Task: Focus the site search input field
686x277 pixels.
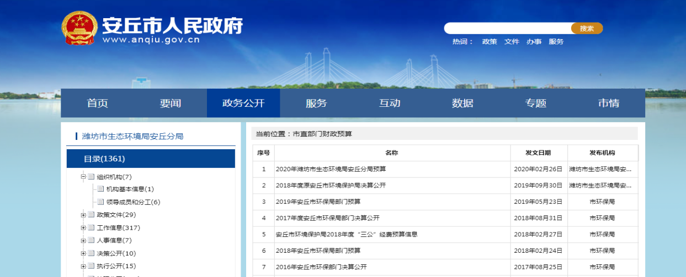Action: (508, 28)
